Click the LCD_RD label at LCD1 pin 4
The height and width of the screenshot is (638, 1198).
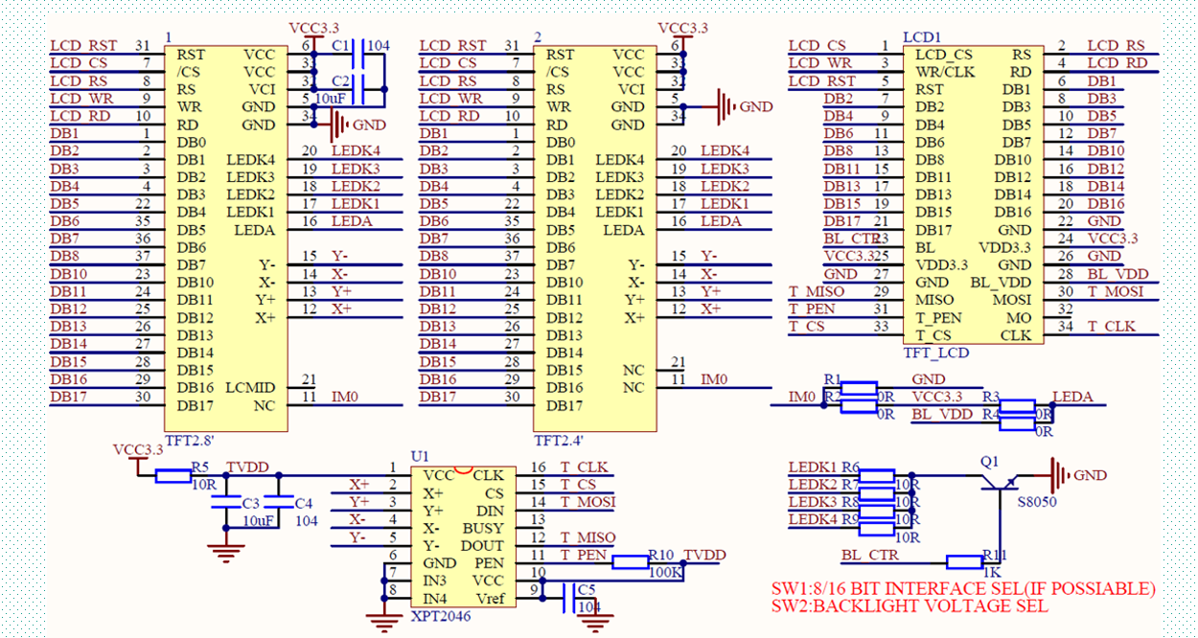coord(1117,63)
